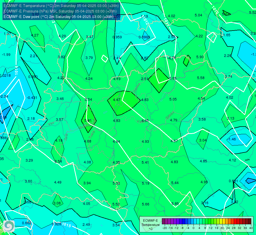Click the temperature value 5.90
Viewport: 256px width, 235px height.
(x=200, y=57)
